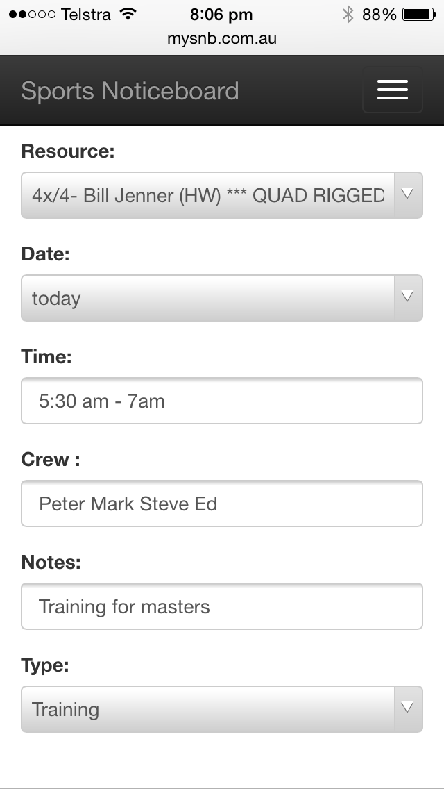Tap the battery indicator icon
Image resolution: width=444 pixels, height=789 pixels.
tap(418, 14)
